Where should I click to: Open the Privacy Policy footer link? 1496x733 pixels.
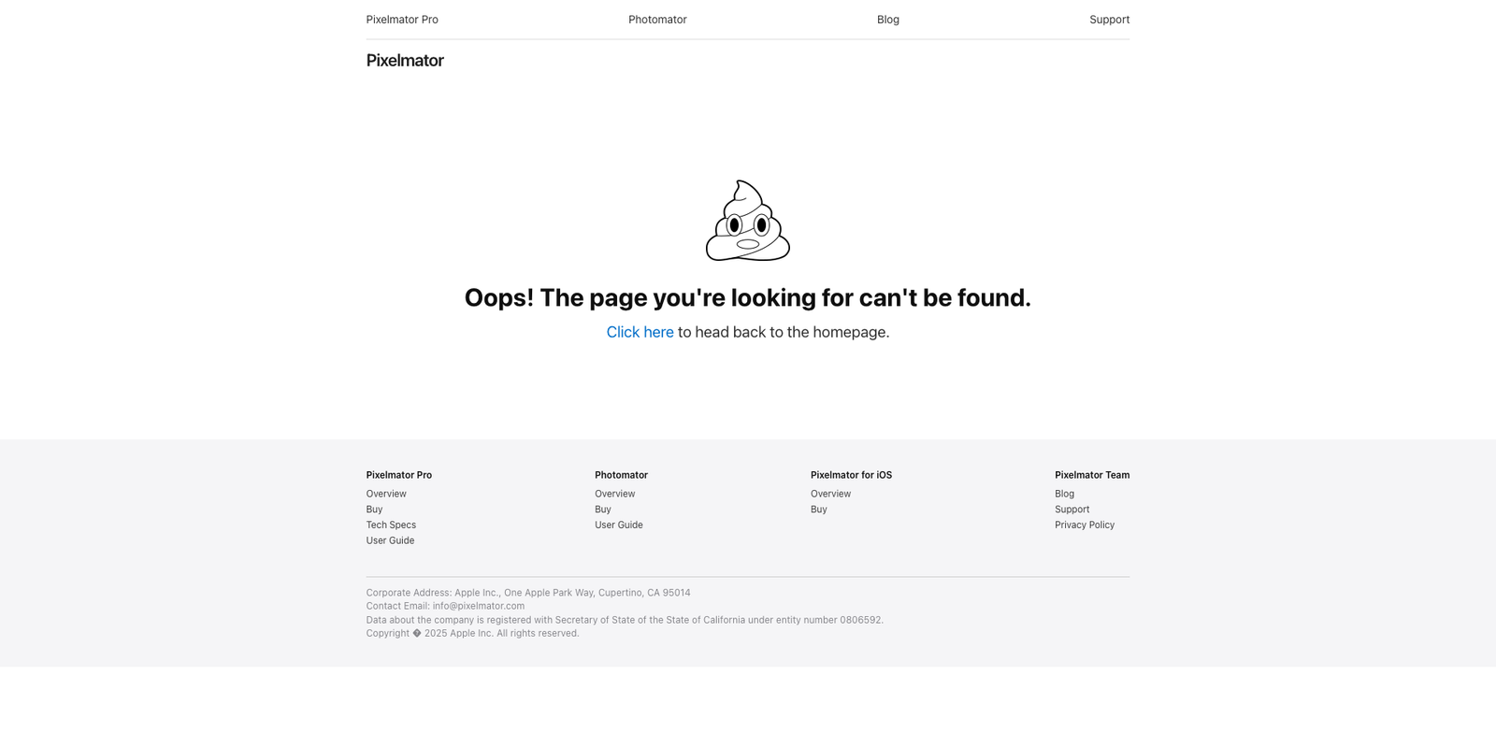(1085, 525)
